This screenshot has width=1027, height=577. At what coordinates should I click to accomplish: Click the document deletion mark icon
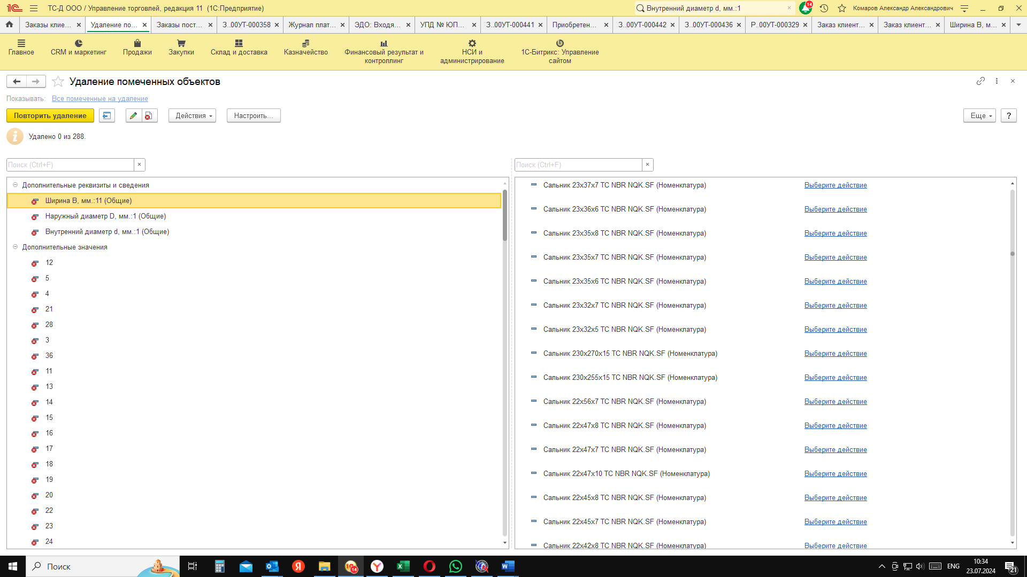149,115
